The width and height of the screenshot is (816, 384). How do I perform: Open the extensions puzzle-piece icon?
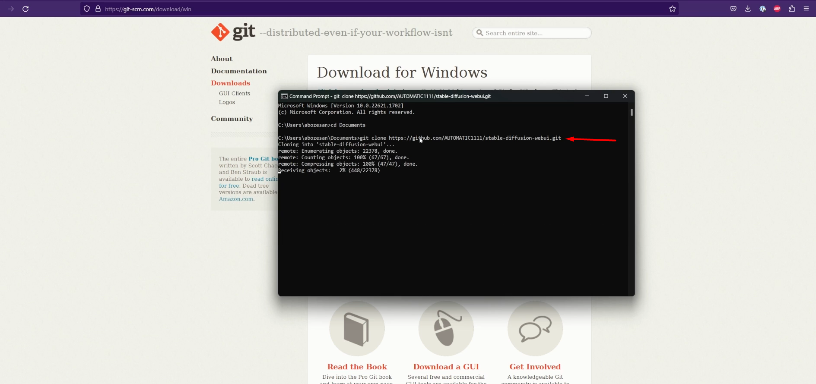792,9
